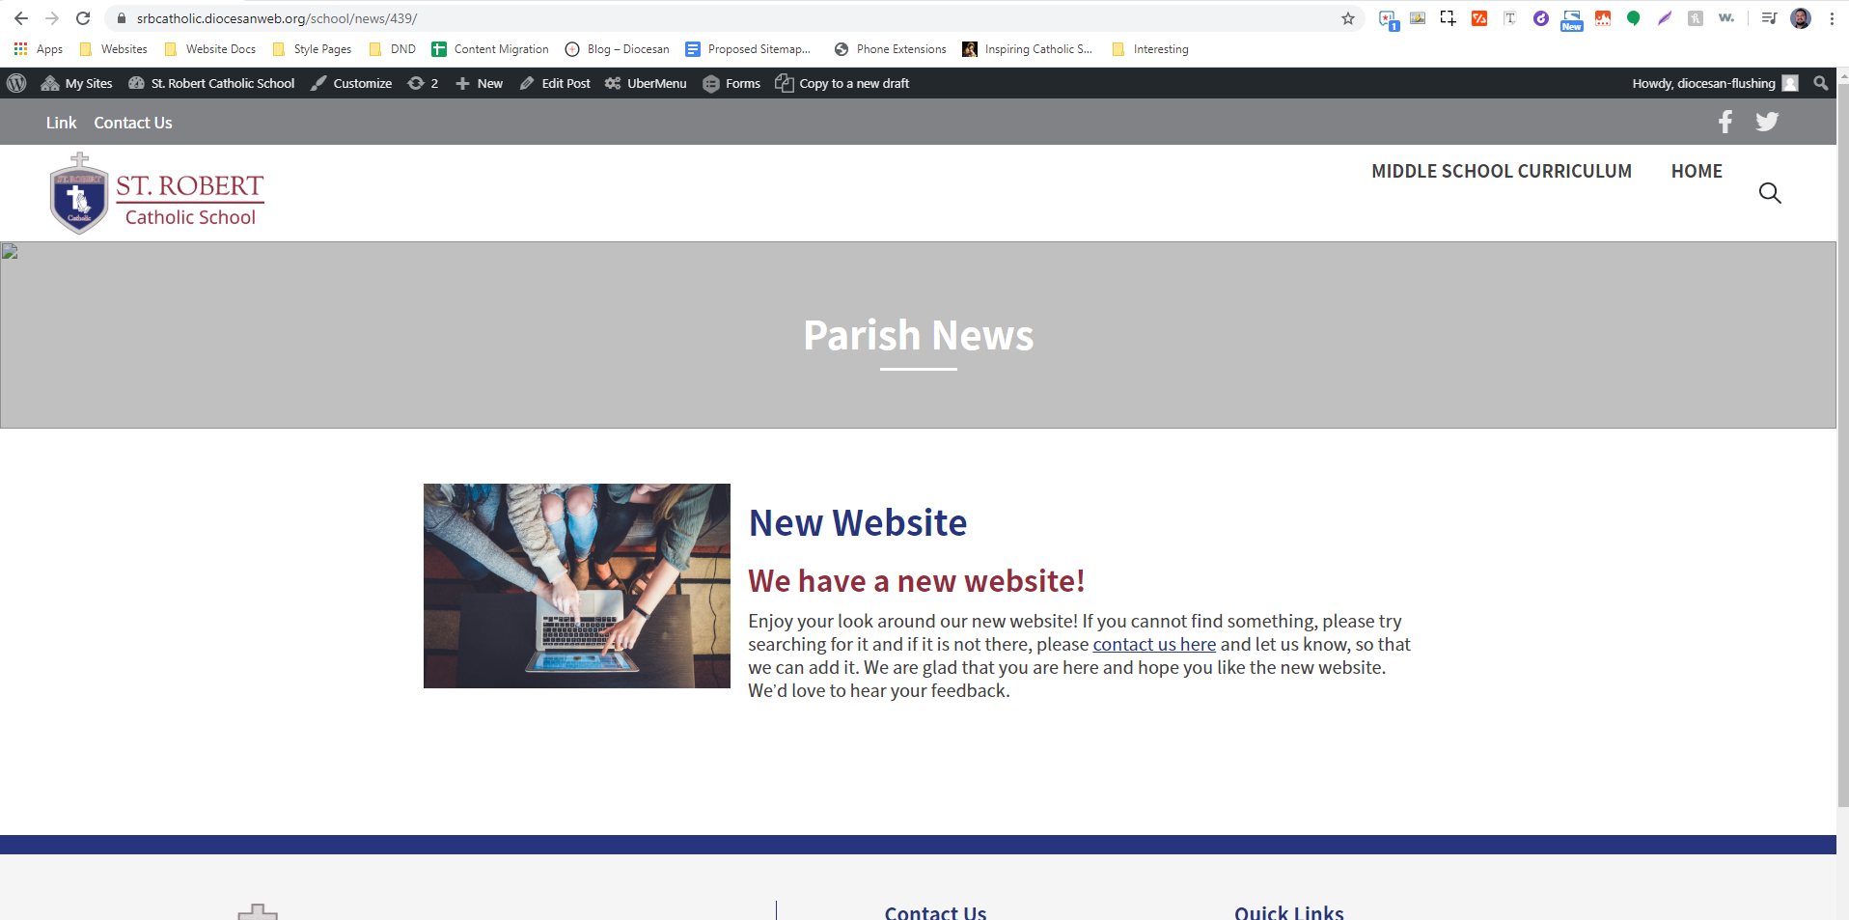
Task: Select Home in main navigation
Action: click(x=1696, y=171)
